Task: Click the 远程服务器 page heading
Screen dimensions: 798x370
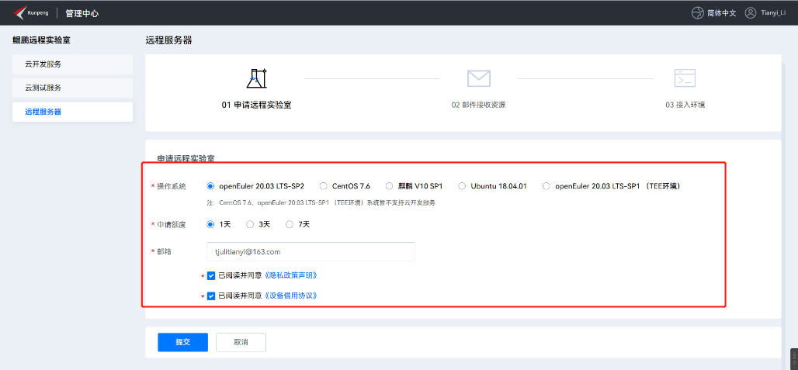Action: click(169, 40)
